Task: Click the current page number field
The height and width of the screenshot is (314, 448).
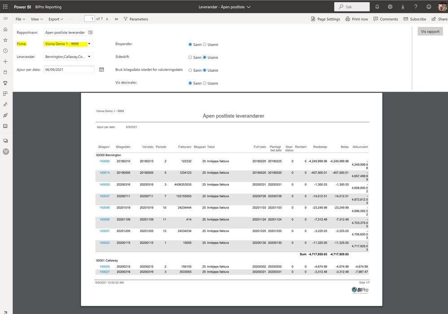Action: (x=89, y=19)
